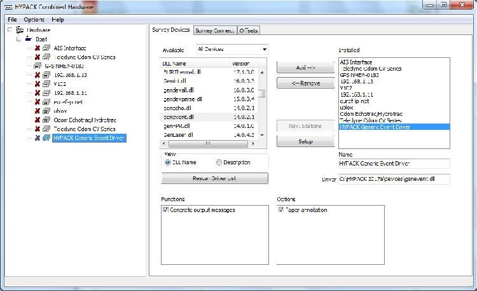Switch to the Survey Devices tab
Viewport: 477px width, 291px height.
(171, 30)
